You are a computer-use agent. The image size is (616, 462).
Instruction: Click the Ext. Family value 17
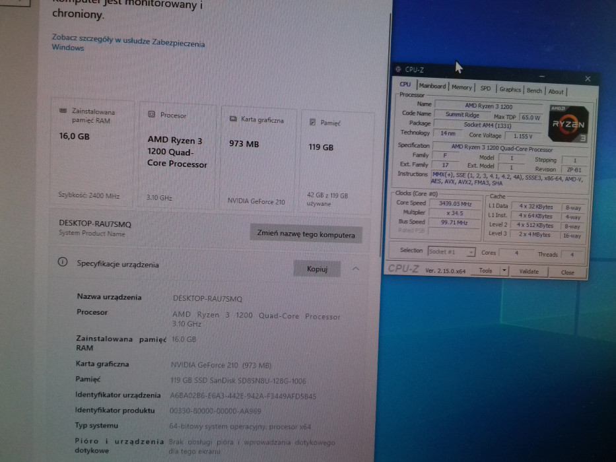click(x=445, y=165)
